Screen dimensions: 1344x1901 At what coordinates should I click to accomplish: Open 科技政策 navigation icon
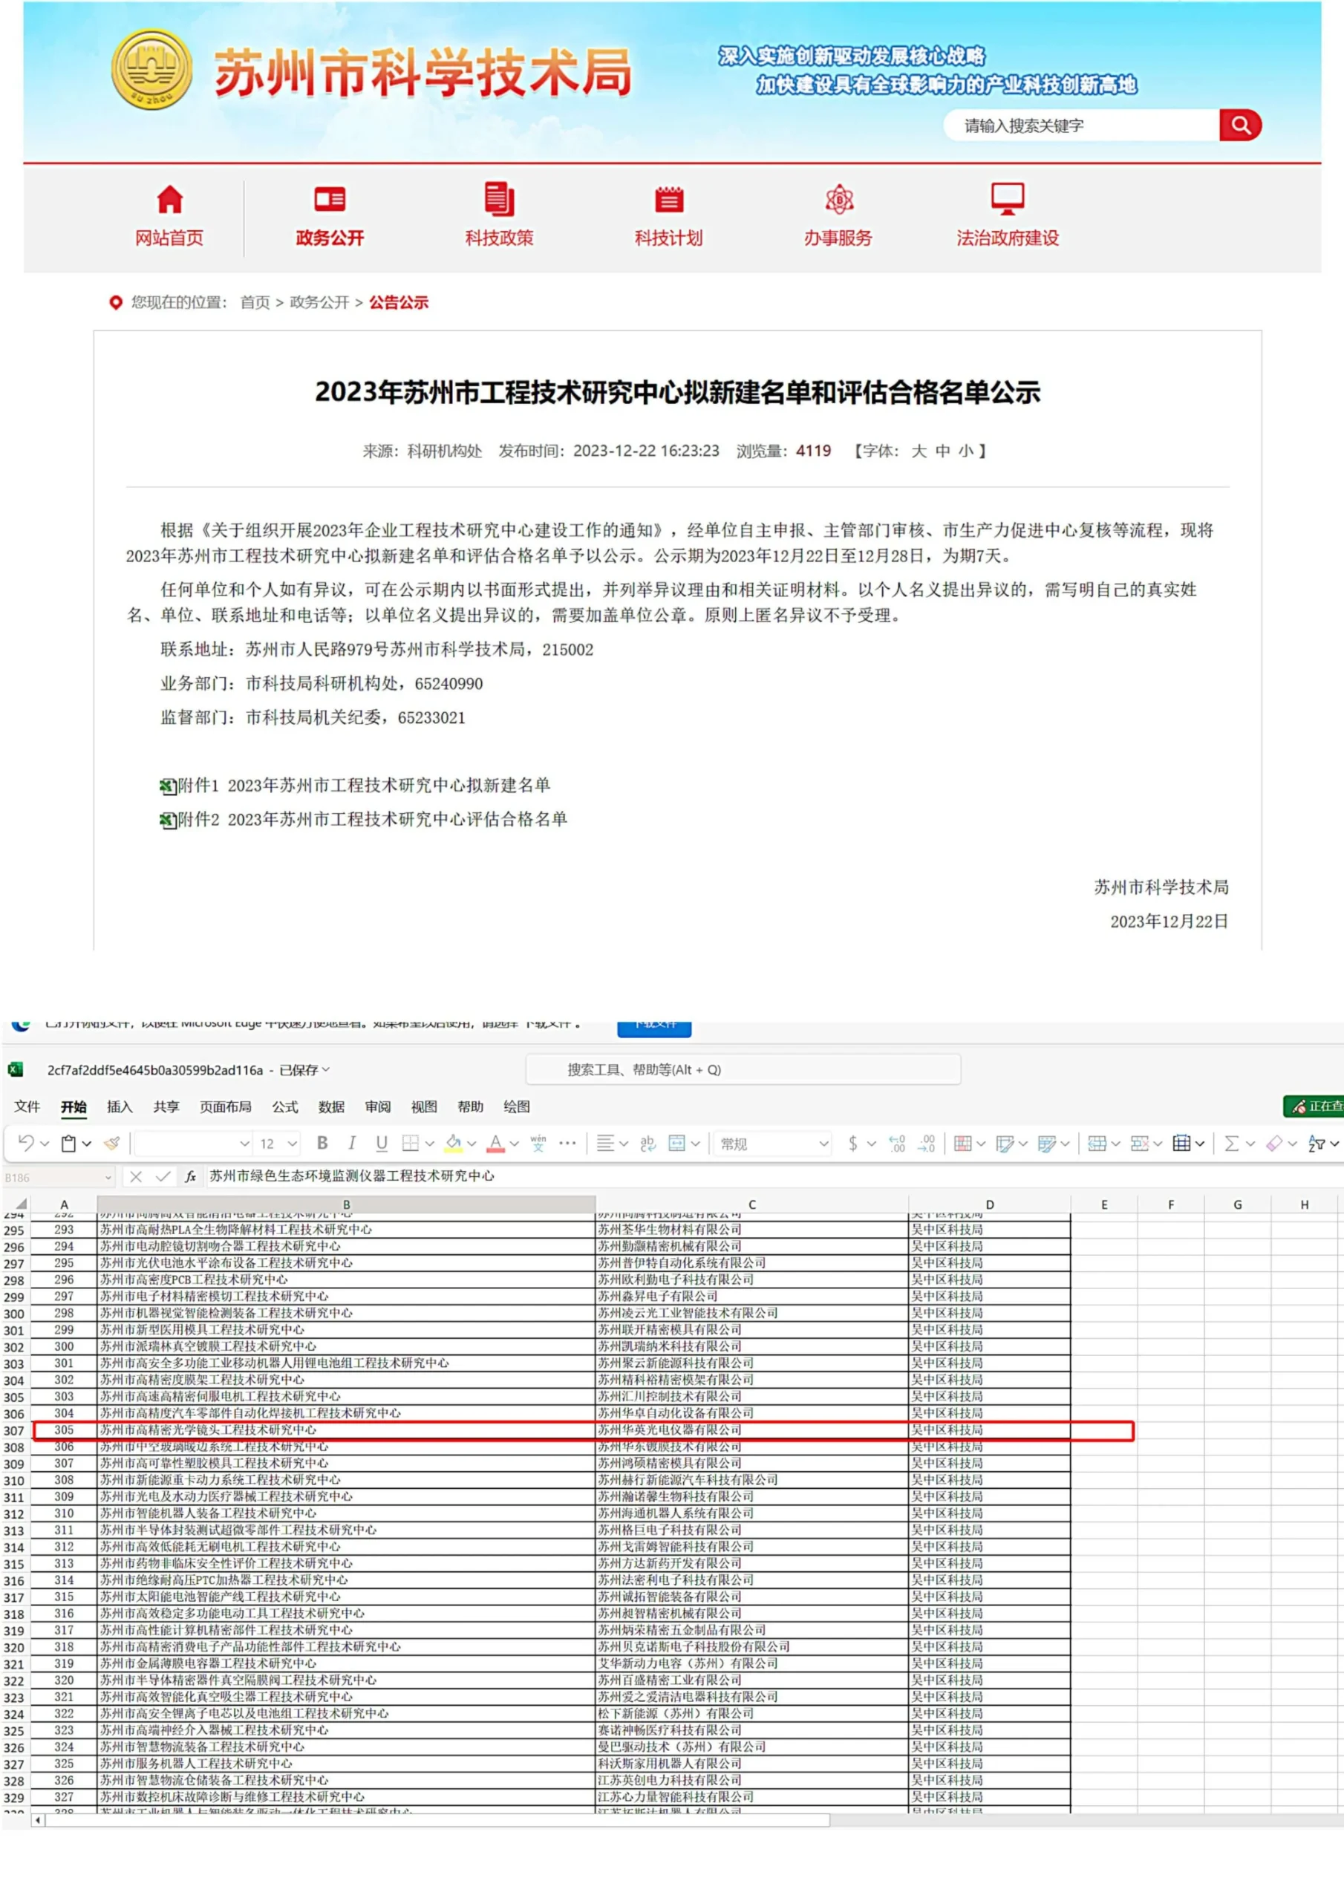[x=498, y=199]
